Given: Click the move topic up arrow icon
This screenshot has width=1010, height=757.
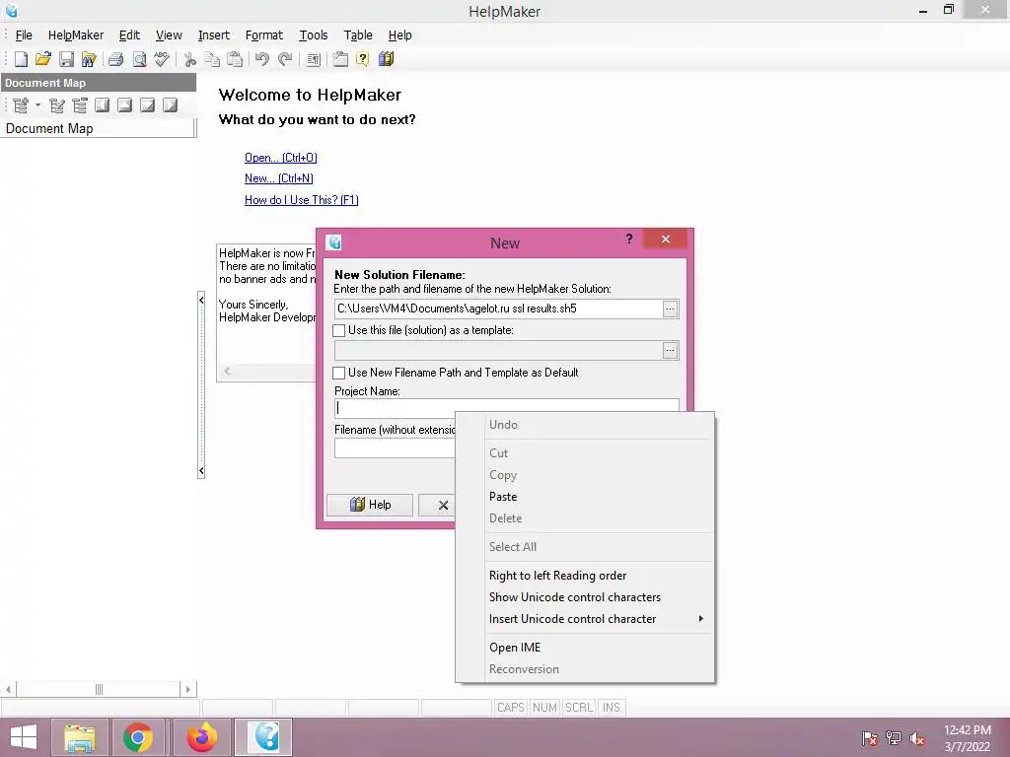Looking at the screenshot, I should (x=125, y=104).
